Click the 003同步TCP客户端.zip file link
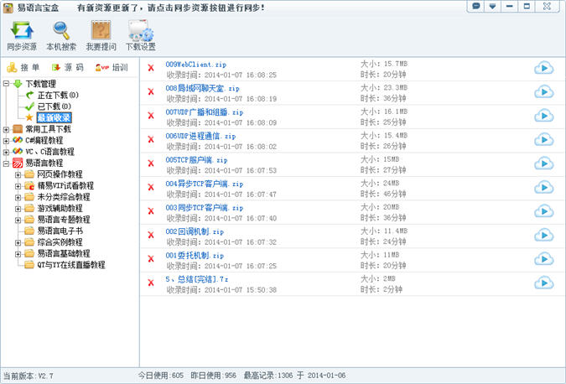 [204, 207]
